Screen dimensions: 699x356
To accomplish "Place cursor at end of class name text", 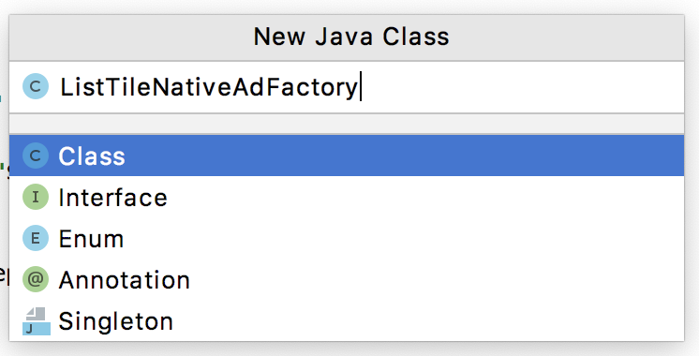I will click(x=359, y=87).
